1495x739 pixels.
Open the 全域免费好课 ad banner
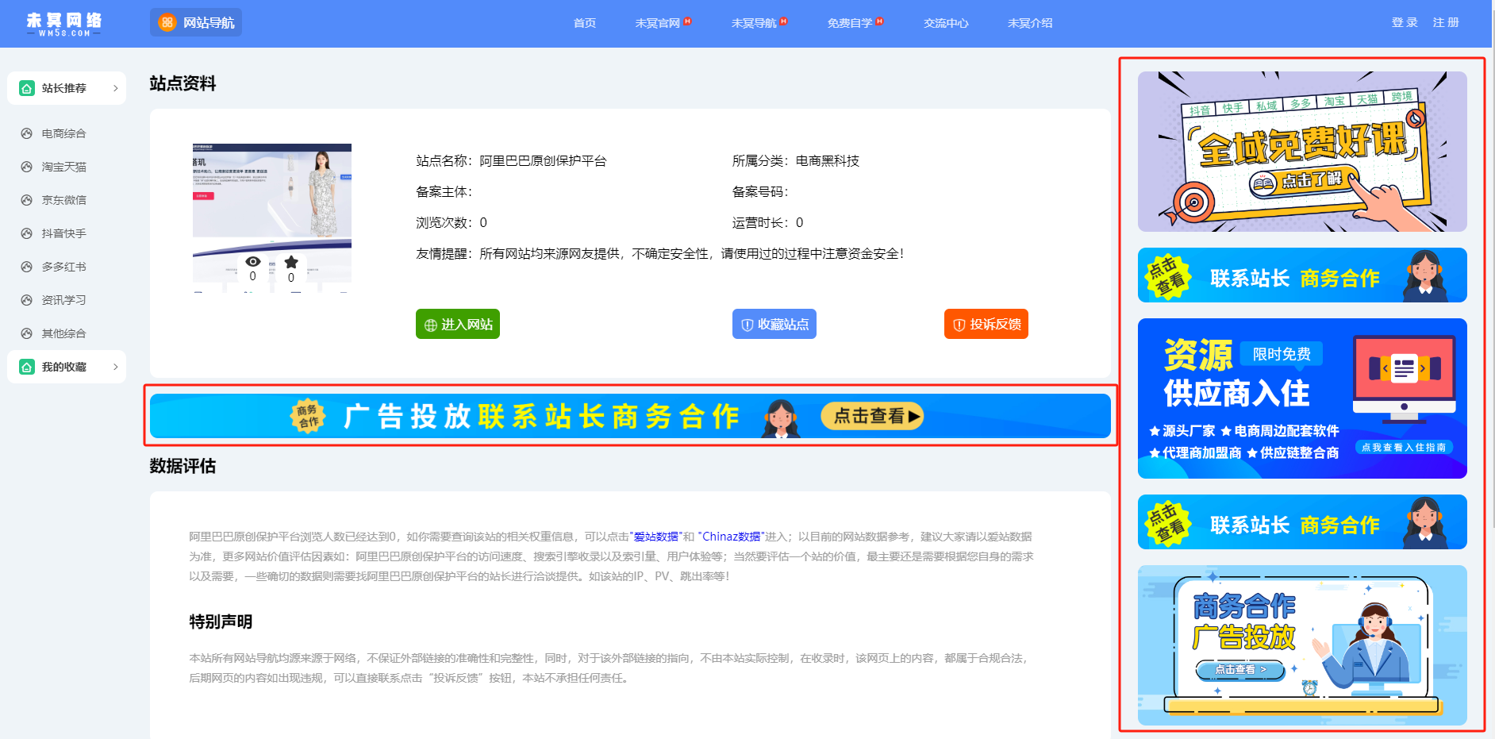pos(1302,152)
